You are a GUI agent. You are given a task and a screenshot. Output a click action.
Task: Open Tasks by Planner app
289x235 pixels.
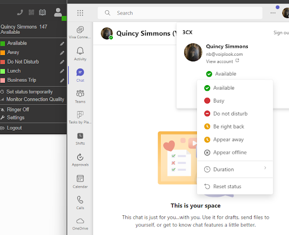[80, 117]
